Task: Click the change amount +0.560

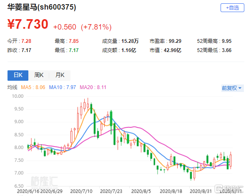Action: pos(65,27)
